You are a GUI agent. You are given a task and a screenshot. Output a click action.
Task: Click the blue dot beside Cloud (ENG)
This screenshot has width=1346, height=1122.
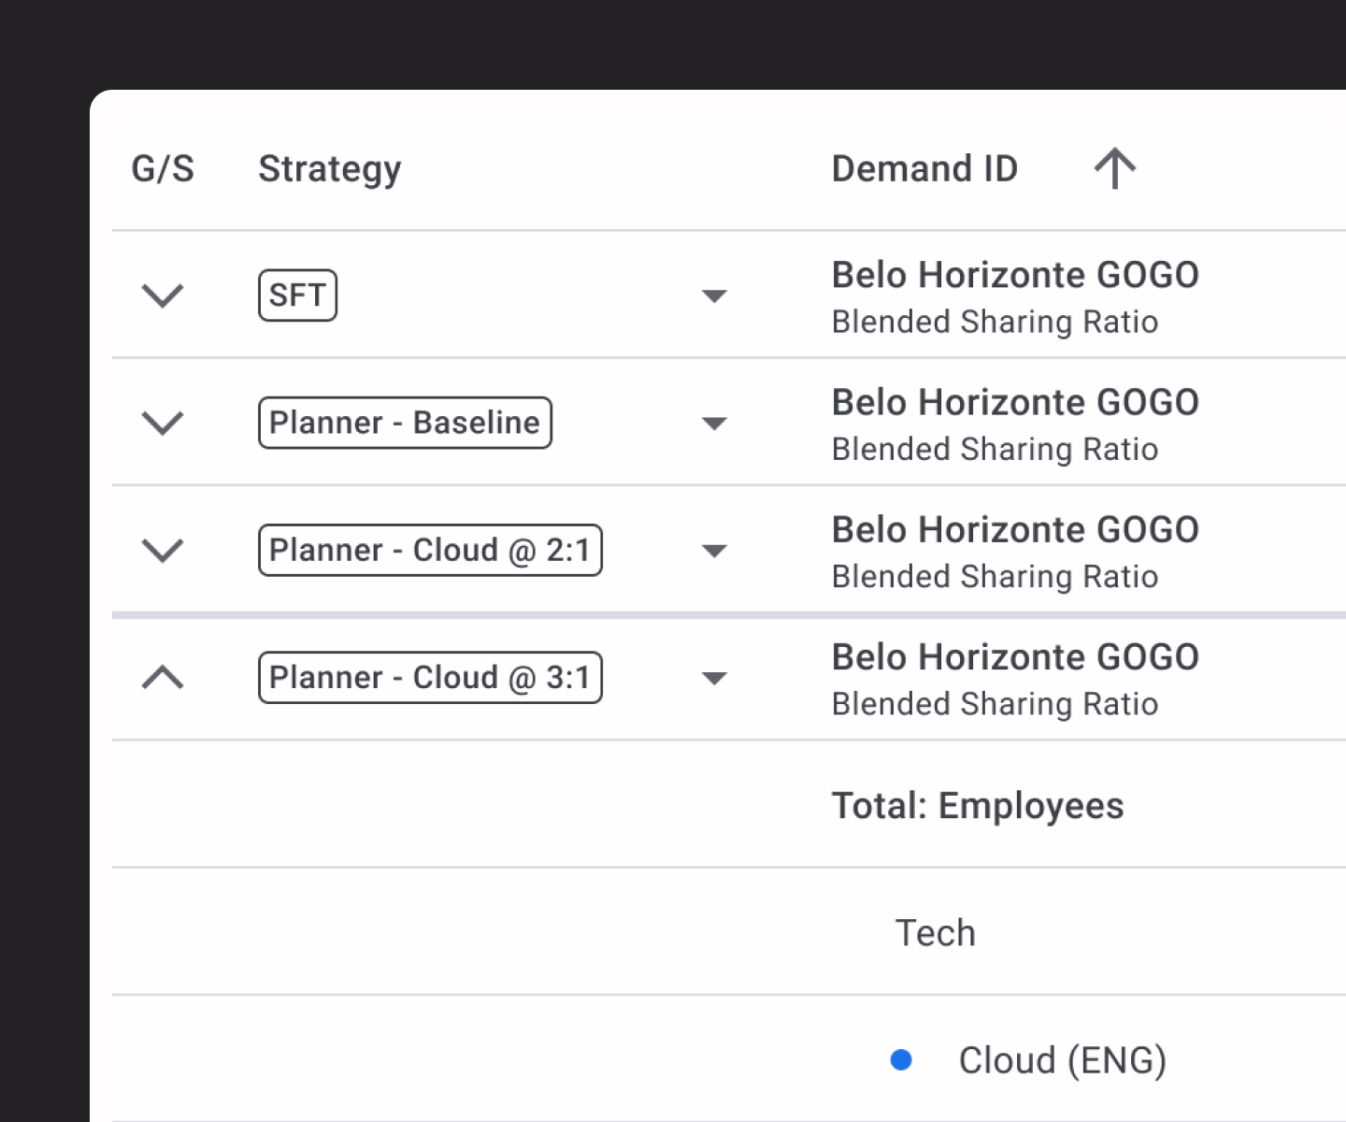[900, 1059]
